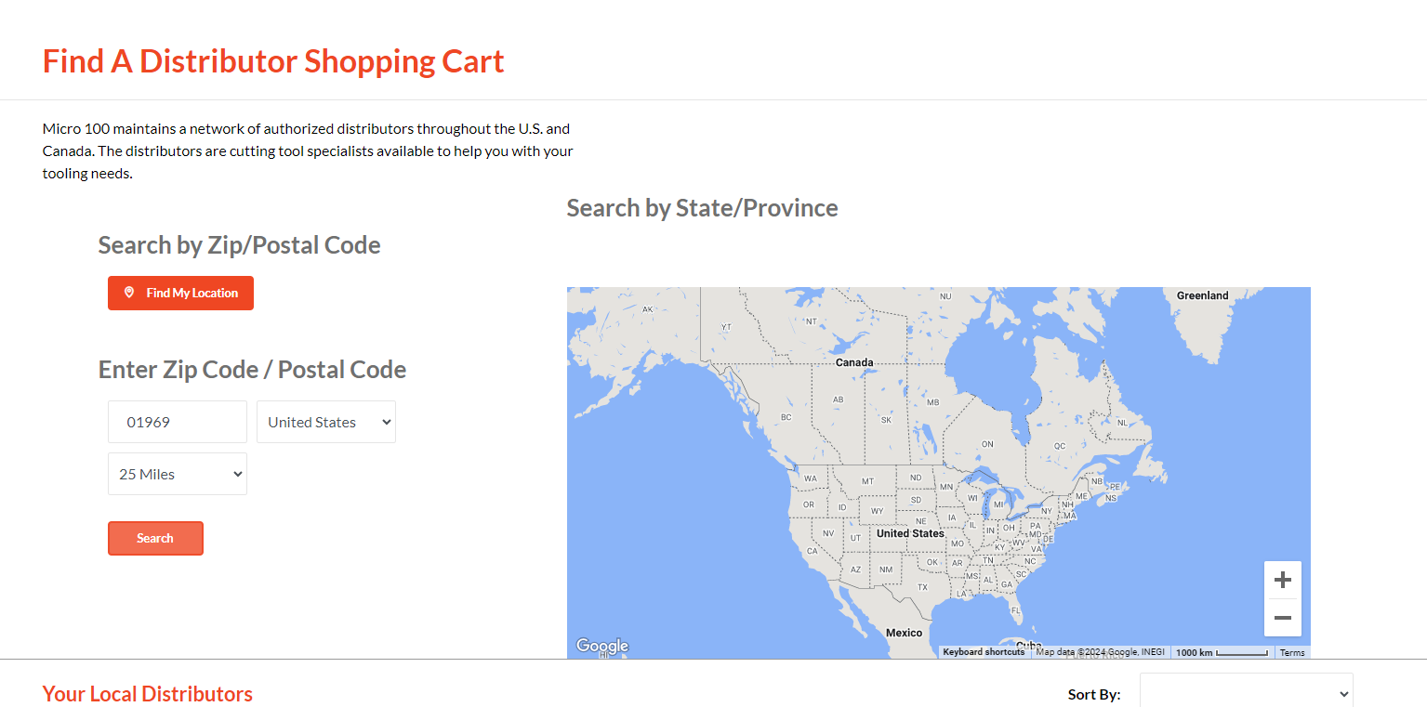Image resolution: width=1427 pixels, height=707 pixels.
Task: Select the zip code input containing 01969
Action: (177, 422)
